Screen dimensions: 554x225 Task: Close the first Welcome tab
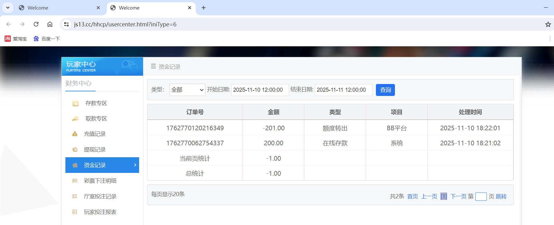point(98,8)
